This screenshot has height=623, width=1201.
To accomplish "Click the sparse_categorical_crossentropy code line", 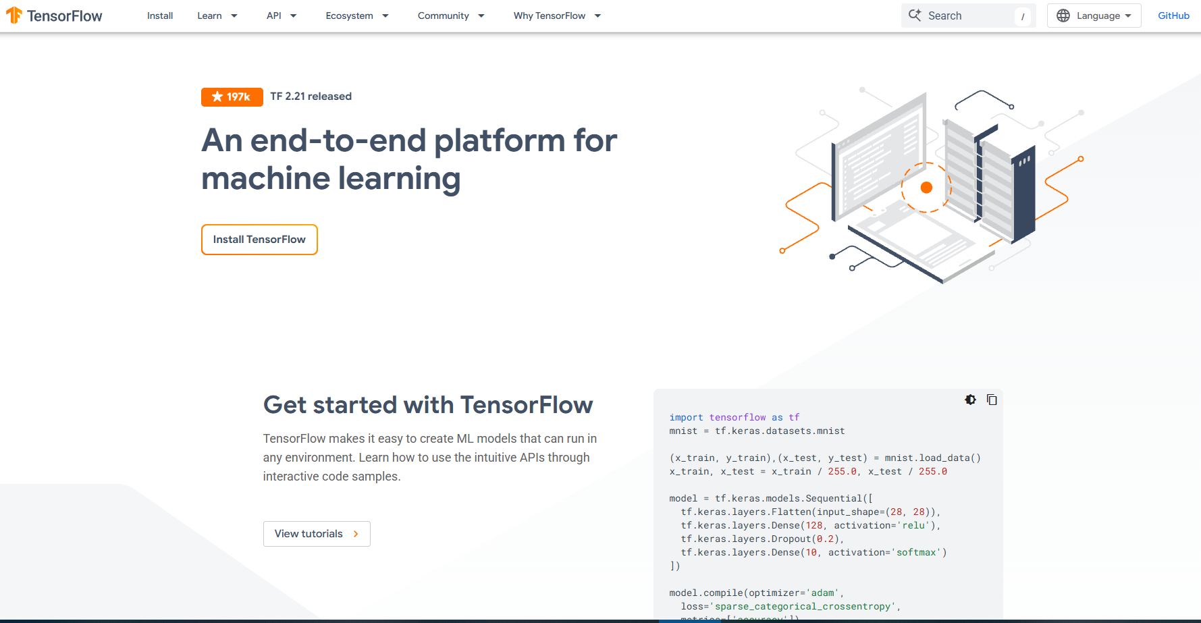I will (x=791, y=607).
